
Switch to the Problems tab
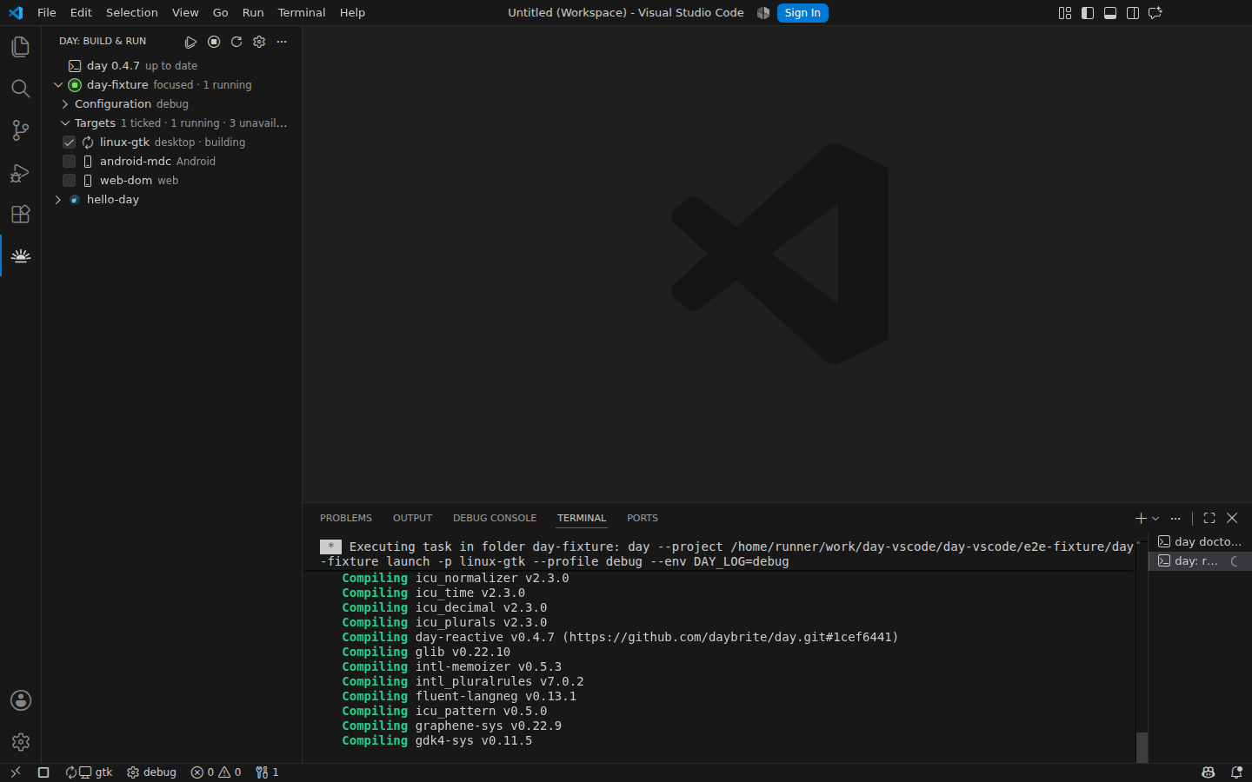346,518
